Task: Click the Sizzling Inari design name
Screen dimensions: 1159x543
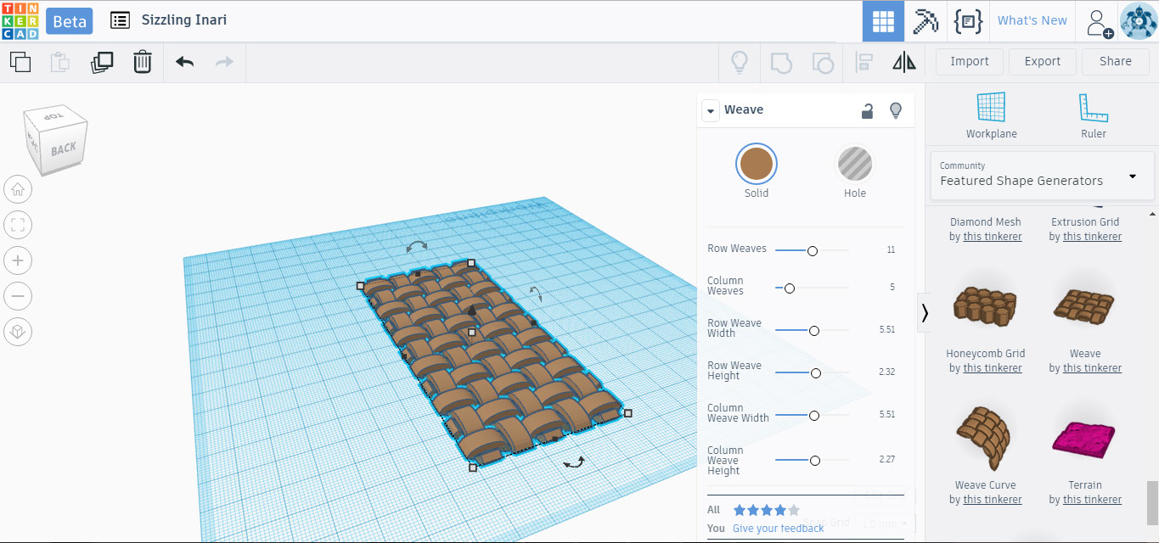Action: pyautogui.click(x=184, y=20)
